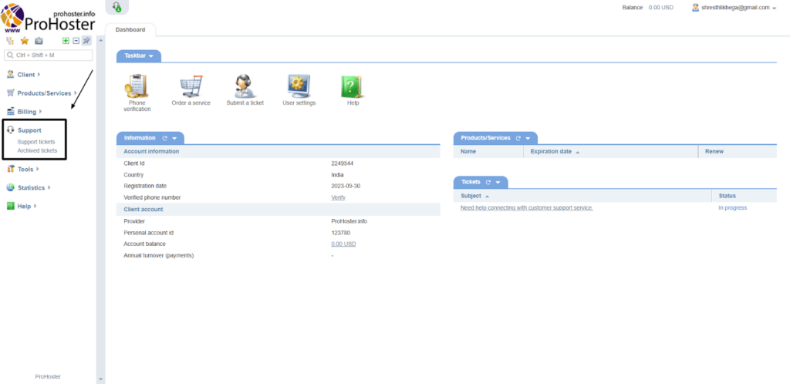Screen dimensions: 790x384
Task: Expand all menu sections with plus button
Action: (66, 41)
